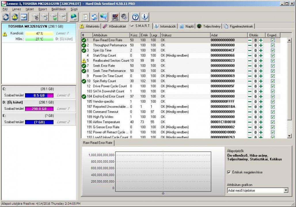Viewport: 296px width, 207px height.
Task: Click minus offset button for Raw Read Error Rate
Action: [x=250, y=40]
